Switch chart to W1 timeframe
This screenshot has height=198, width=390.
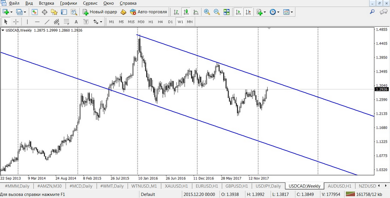[x=180, y=21]
